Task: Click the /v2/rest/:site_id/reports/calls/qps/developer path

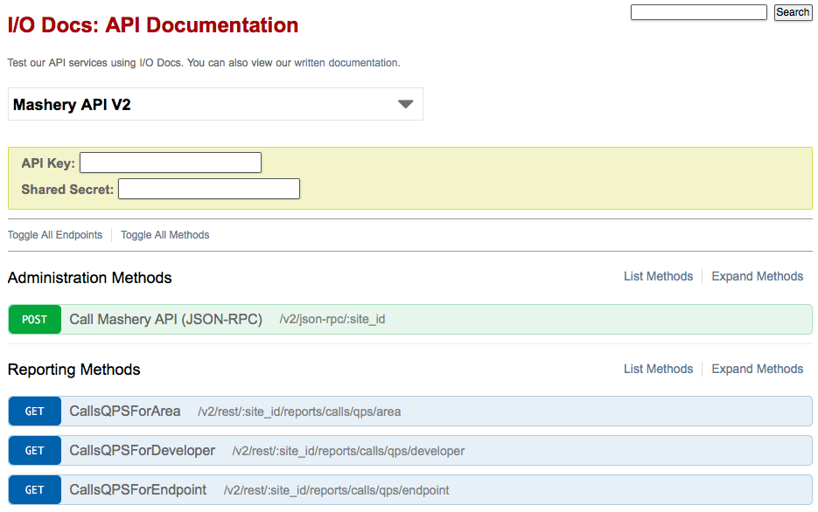Action: (x=348, y=451)
